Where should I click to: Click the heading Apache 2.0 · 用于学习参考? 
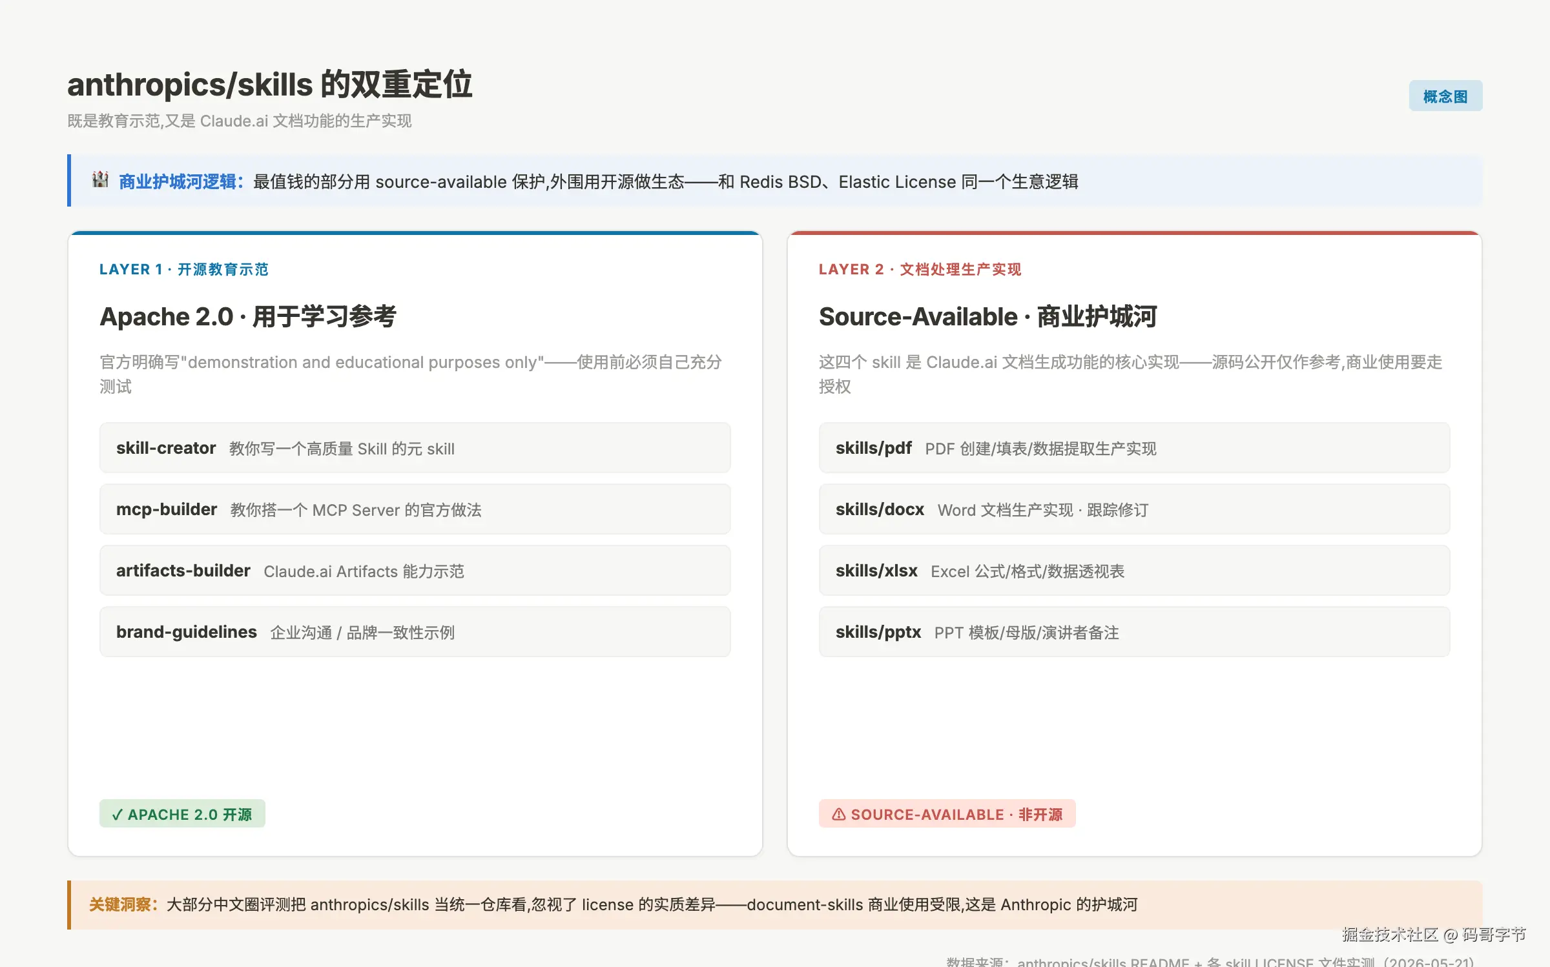click(x=248, y=316)
